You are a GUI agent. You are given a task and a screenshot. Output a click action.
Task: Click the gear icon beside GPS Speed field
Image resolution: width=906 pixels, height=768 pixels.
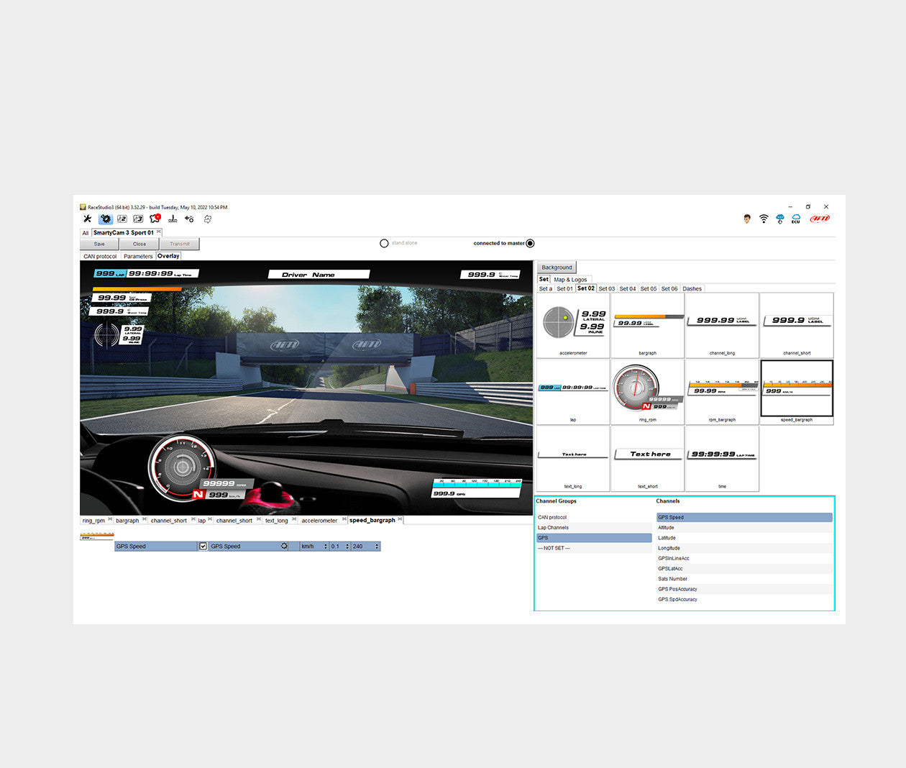pyautogui.click(x=284, y=547)
